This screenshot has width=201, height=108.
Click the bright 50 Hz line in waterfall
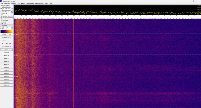tap(74, 63)
